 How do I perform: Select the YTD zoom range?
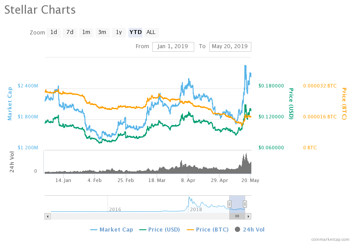click(x=135, y=32)
